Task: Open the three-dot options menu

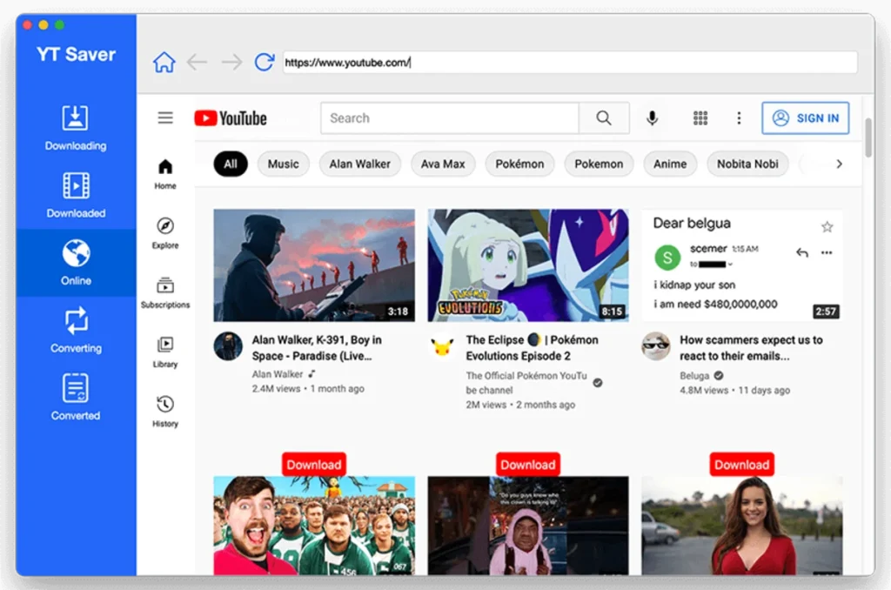Action: click(739, 117)
